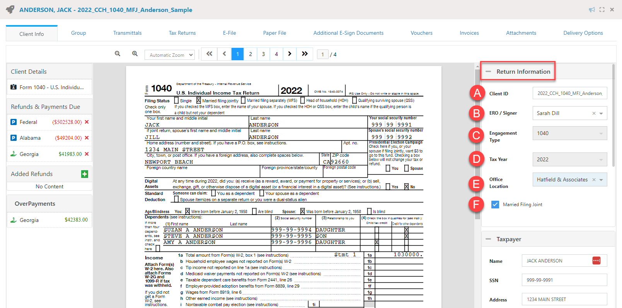Open the red ellipsis button beside the taxpayer name

[x=596, y=261]
